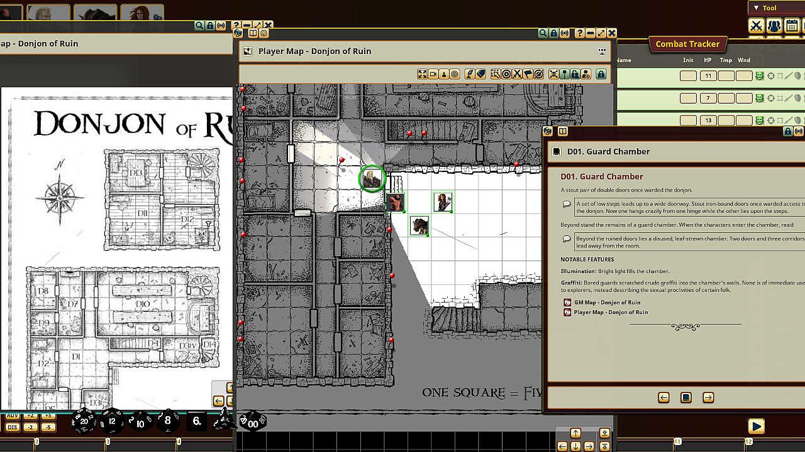The image size is (805, 452).
Task: Open the Party Sheet tool icon
Action: click(x=774, y=26)
